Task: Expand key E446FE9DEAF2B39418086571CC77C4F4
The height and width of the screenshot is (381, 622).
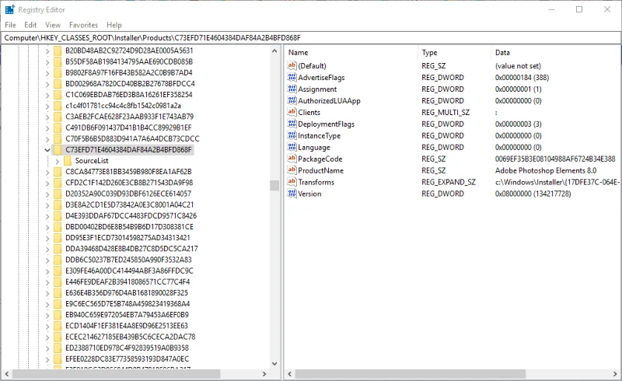Action: (47, 281)
